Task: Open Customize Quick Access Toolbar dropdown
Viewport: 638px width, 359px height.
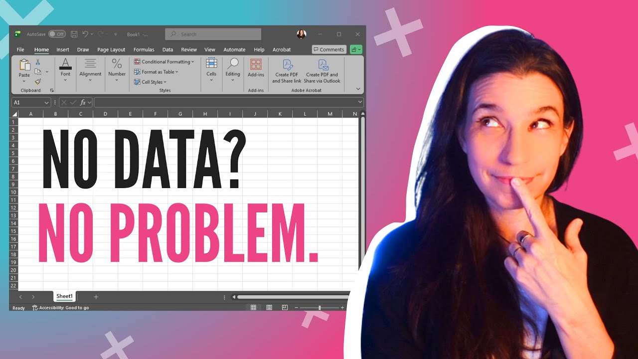Action: [x=116, y=34]
